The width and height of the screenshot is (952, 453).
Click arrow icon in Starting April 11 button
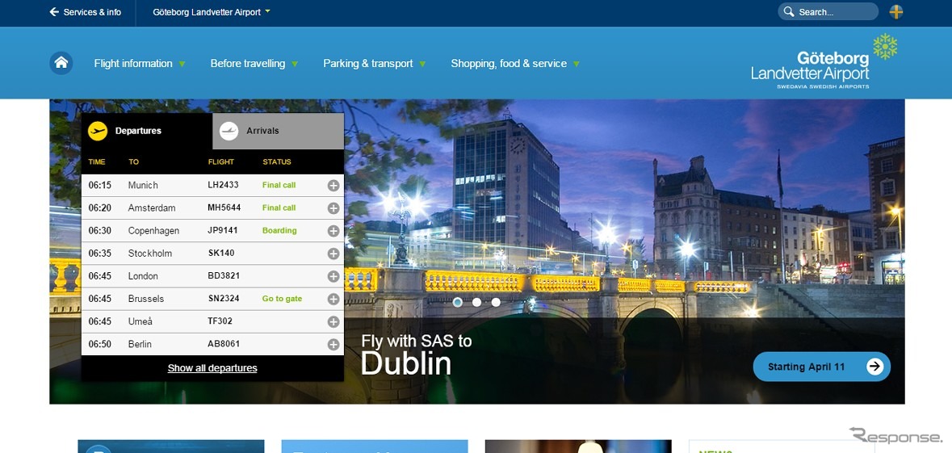point(874,366)
